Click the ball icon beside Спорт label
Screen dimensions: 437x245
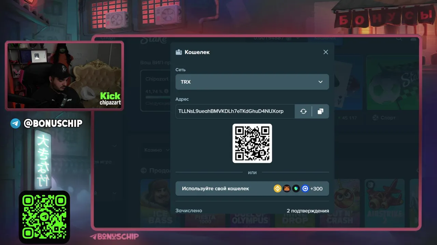pyautogui.click(x=375, y=118)
